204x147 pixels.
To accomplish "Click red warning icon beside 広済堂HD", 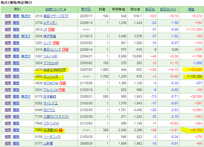I will tap(61, 130).
